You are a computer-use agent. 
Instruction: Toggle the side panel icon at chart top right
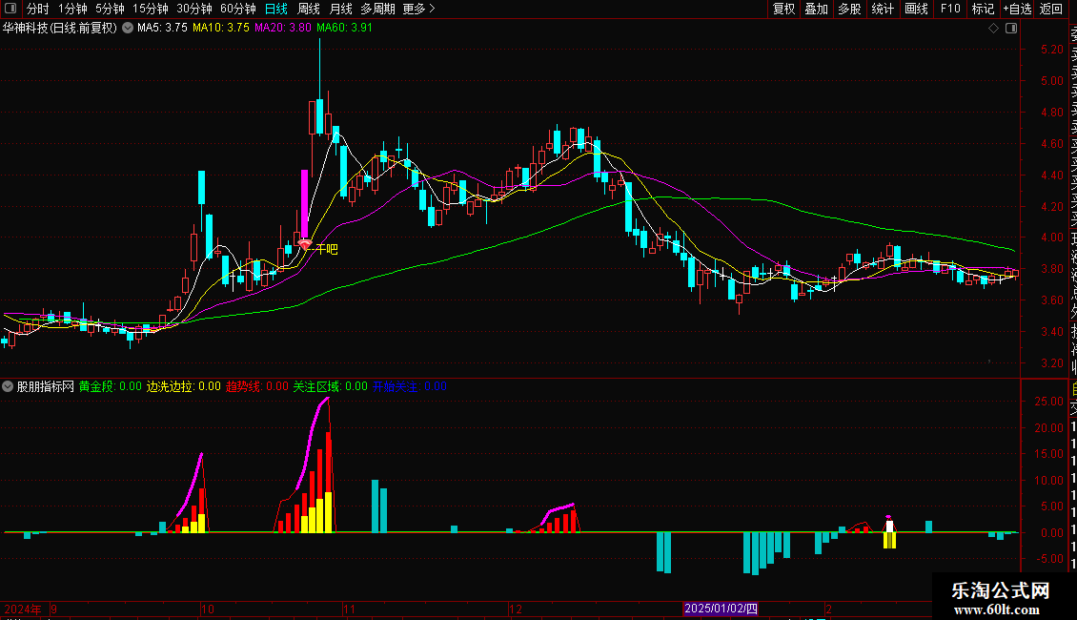1011,29
